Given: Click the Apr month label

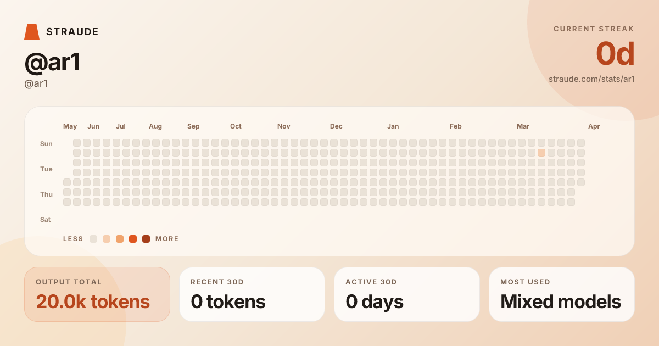Looking at the screenshot, I should (x=594, y=126).
